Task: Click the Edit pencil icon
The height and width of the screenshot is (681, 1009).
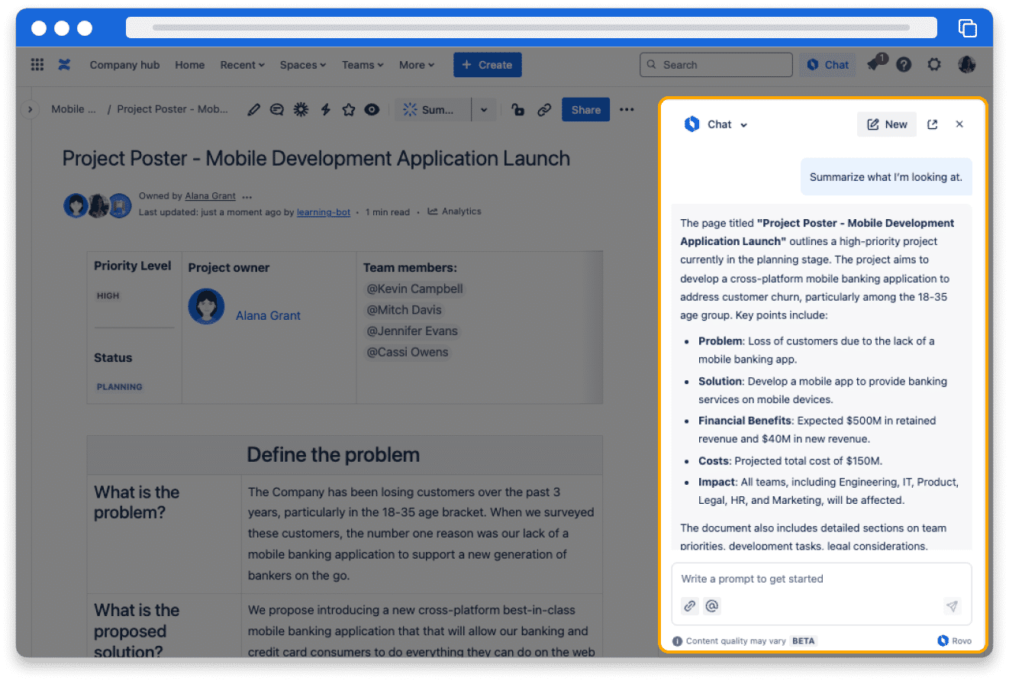Action: 254,110
